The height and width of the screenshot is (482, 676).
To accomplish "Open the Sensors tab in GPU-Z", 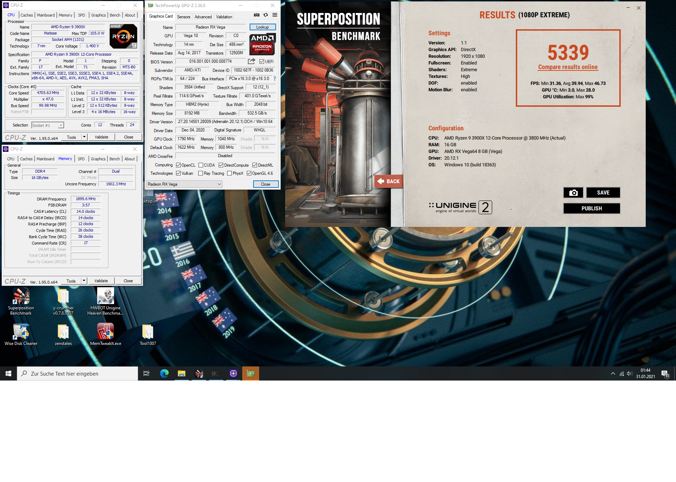I will click(183, 17).
